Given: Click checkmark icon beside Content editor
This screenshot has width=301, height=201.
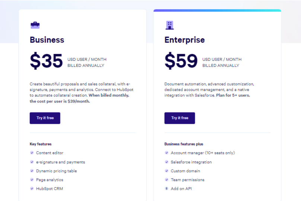Looking at the screenshot, I should (32, 153).
